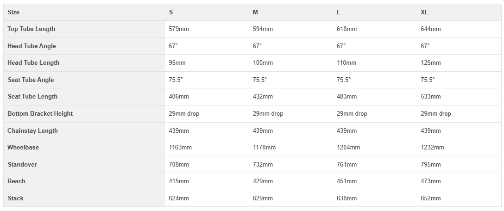The height and width of the screenshot is (211, 504).
Task: Click the 629mm stack value
Action: click(x=263, y=198)
